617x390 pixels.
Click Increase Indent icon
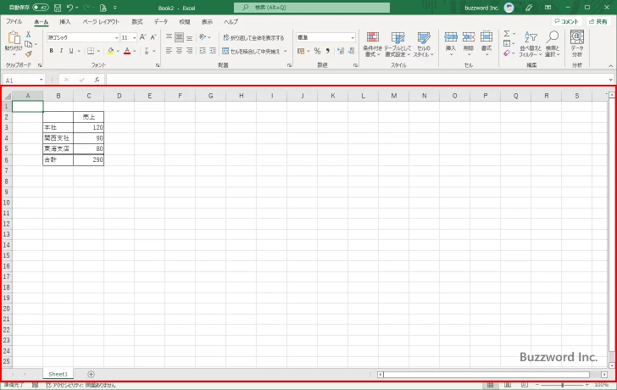tap(213, 51)
